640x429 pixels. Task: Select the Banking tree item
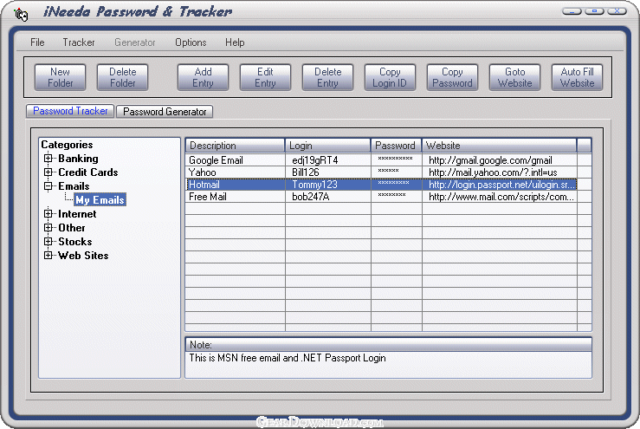(78, 159)
